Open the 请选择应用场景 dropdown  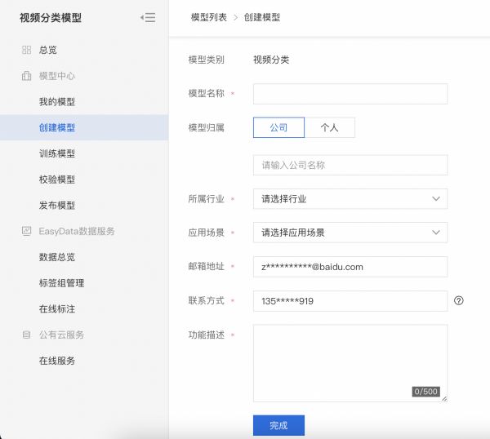coord(350,233)
